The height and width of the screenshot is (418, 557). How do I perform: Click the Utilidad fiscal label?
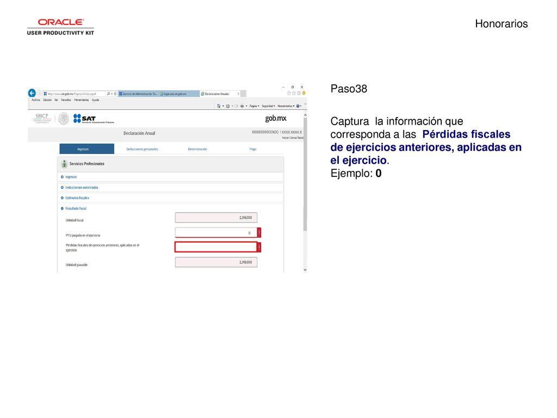click(75, 220)
